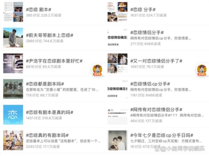
Task: Select the collage thumbnail for 恋综 分手
Action: tap(117, 12)
